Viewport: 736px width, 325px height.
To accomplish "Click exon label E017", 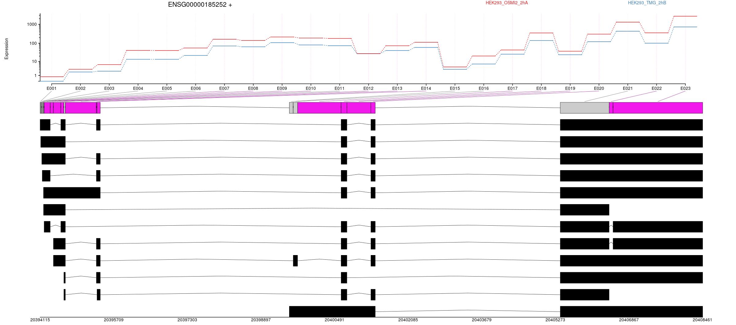I will point(512,88).
